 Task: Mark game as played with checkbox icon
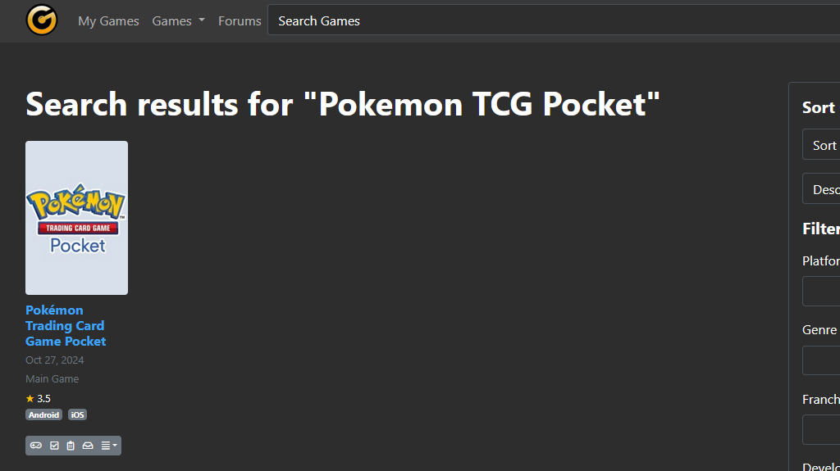click(x=54, y=446)
